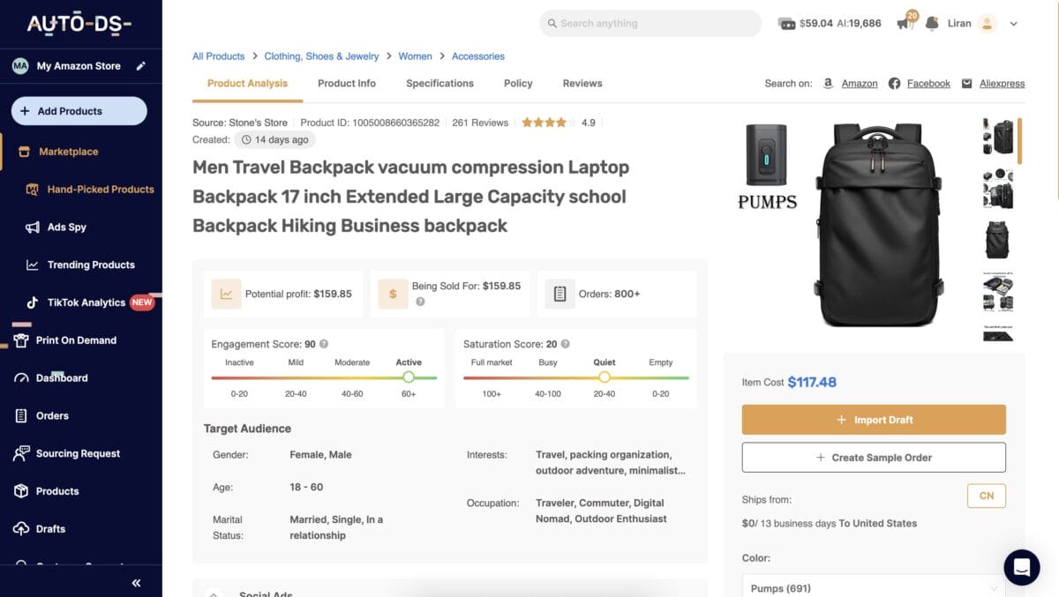
Task: Click the Engagement Score slider handle
Action: (409, 377)
